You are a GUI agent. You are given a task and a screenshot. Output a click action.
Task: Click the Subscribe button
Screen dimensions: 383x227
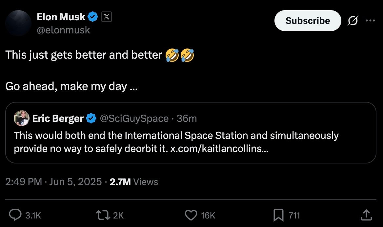pyautogui.click(x=307, y=20)
